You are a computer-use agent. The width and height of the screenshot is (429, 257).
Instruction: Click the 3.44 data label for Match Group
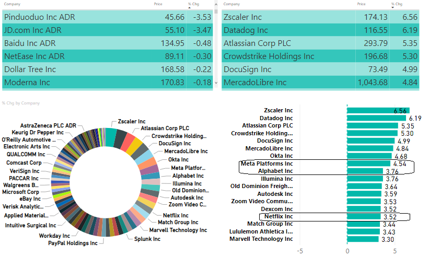[389, 225]
